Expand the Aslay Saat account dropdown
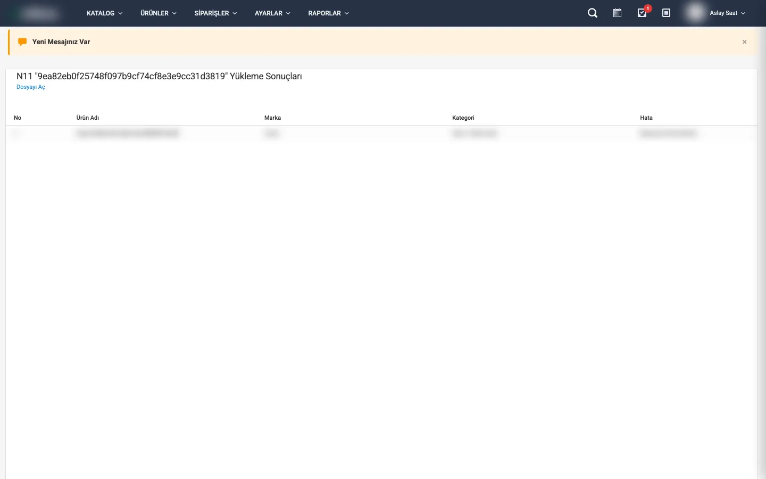Viewport: 766px width, 479px height. pos(727,13)
